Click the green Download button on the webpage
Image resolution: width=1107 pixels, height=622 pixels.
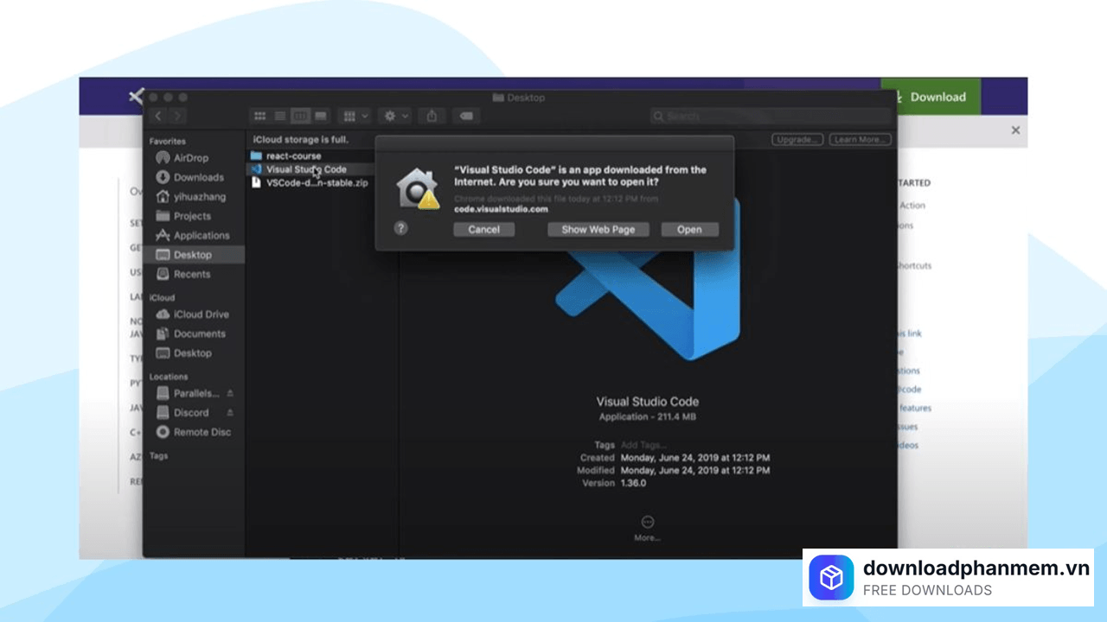(x=931, y=97)
